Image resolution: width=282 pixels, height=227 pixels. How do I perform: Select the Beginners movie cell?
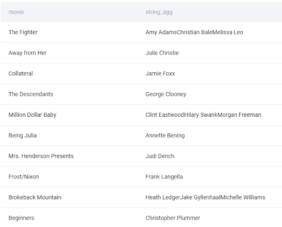(x=21, y=218)
